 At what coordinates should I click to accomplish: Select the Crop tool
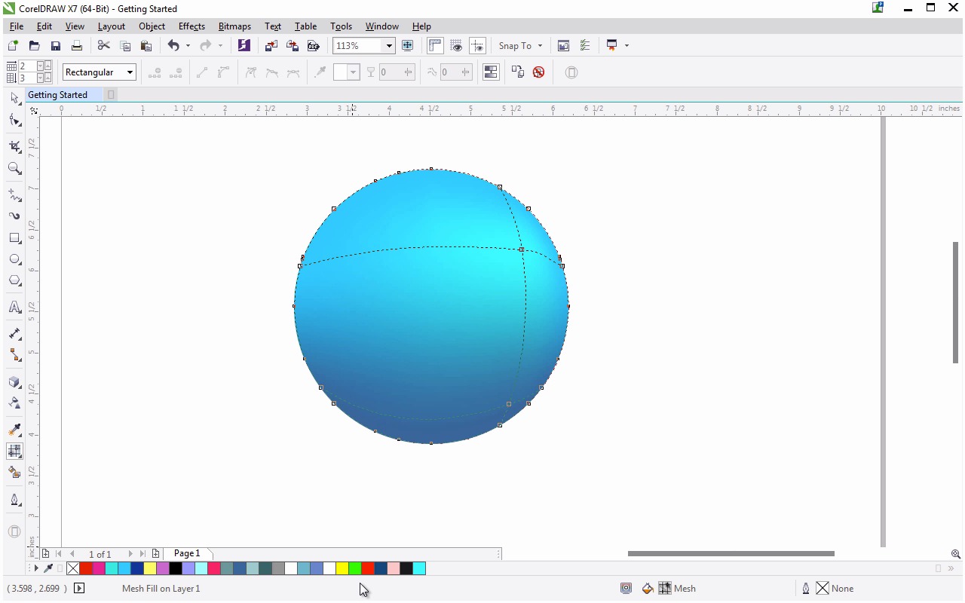[14, 147]
